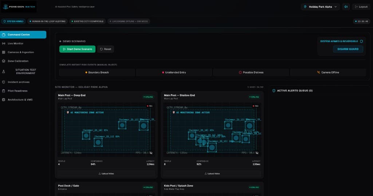Screen dimensions: 373x196
Task: Start the Demo Scenario
Action: point(77,49)
